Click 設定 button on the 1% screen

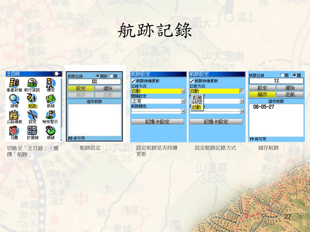pyautogui.click(x=262, y=88)
